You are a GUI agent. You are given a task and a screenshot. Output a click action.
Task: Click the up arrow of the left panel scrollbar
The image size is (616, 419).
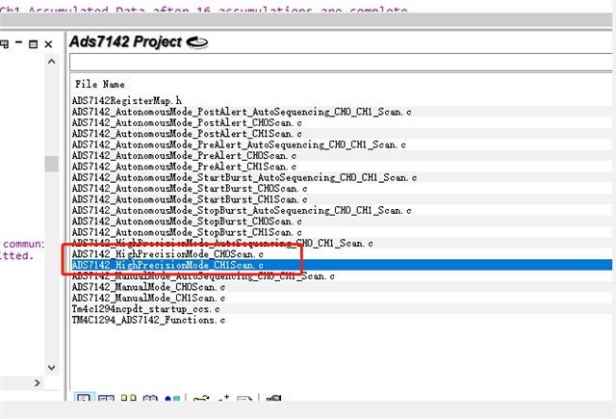pyautogui.click(x=51, y=62)
